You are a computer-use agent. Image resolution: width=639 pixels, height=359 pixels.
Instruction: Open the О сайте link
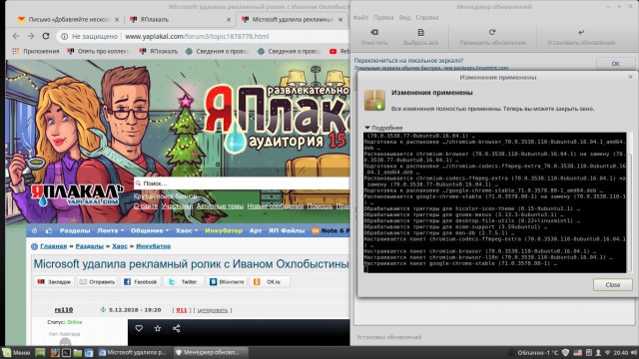[146, 206]
